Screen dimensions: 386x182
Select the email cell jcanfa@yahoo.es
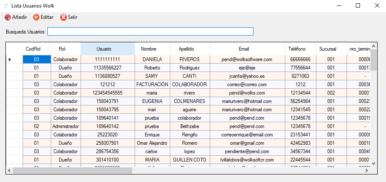[248, 76]
